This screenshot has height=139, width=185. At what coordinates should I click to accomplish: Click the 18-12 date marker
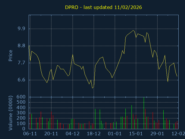pyautogui.click(x=94, y=134)
